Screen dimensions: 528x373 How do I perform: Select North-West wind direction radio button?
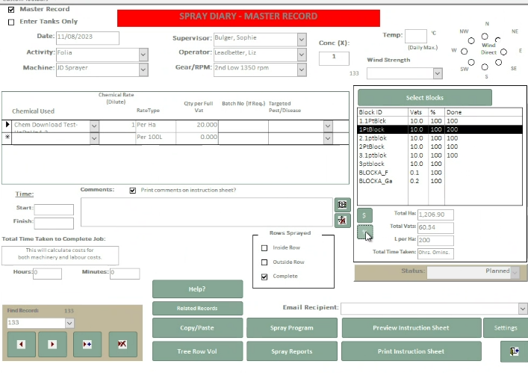coord(471,41)
